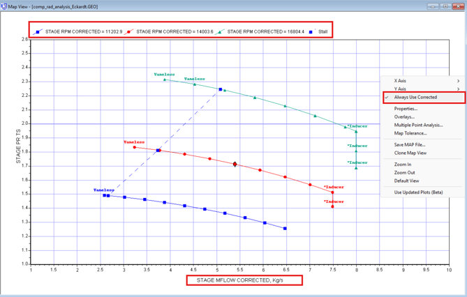This screenshot has width=467, height=297.
Task: Click the green 16804.4 RPM legend marker
Action: [221, 31]
